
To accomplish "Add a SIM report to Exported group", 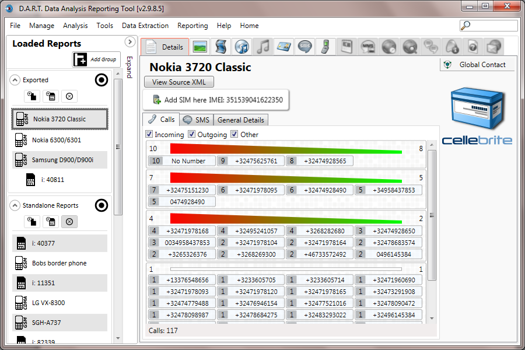I will click(51, 96).
